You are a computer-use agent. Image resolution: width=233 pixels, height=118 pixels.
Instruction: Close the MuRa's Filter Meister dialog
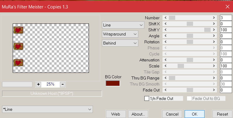(x=228, y=7)
